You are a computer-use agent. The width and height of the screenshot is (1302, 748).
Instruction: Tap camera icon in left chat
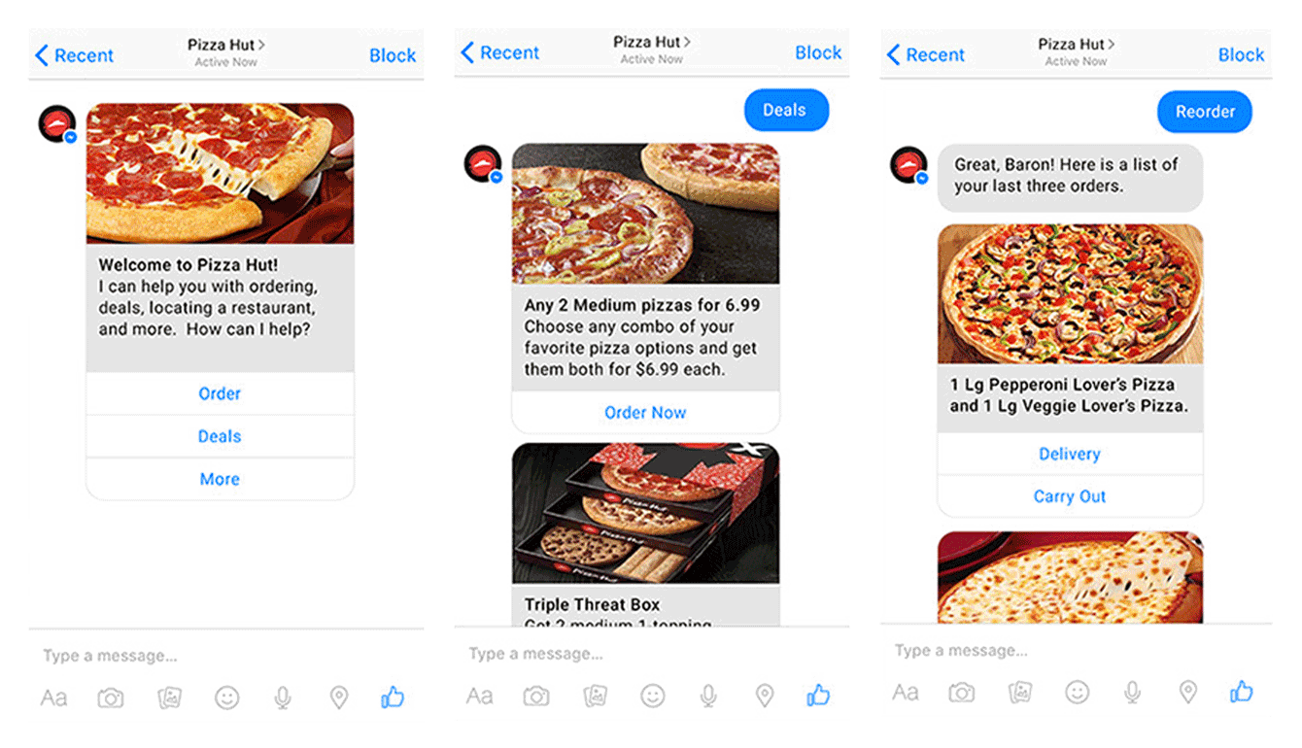[111, 697]
